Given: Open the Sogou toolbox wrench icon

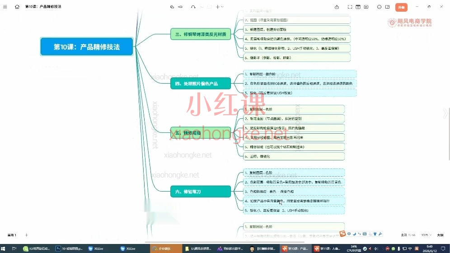Looking at the screenshot, I should (380, 234).
